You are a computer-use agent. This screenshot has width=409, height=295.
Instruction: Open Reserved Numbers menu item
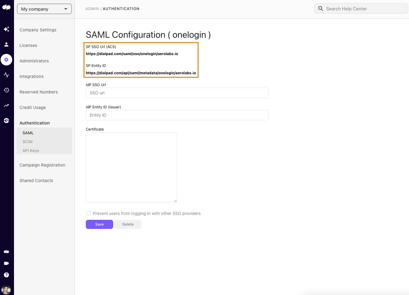click(39, 92)
